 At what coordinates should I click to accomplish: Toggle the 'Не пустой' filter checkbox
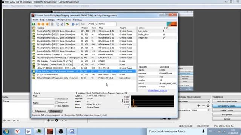[56, 102]
